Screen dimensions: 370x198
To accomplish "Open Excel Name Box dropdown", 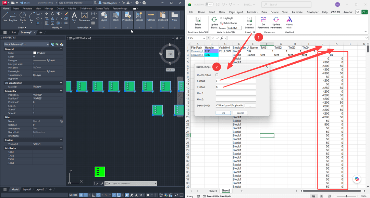I will point(204,38).
